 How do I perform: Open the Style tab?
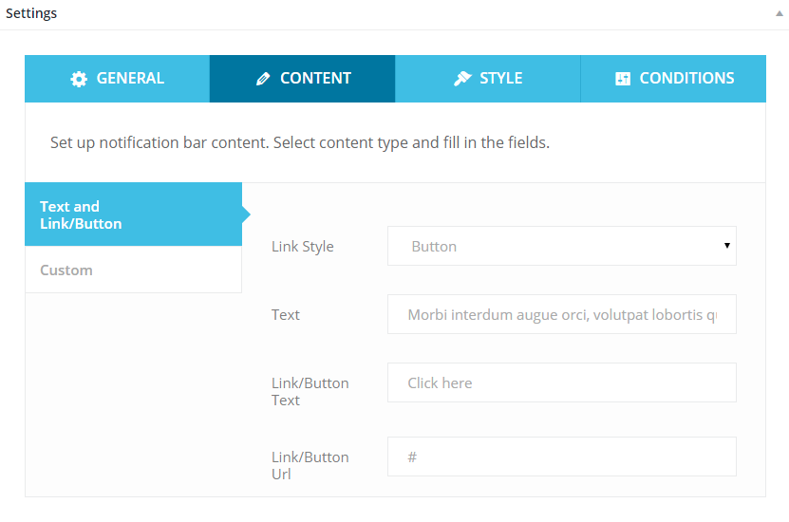(488, 79)
